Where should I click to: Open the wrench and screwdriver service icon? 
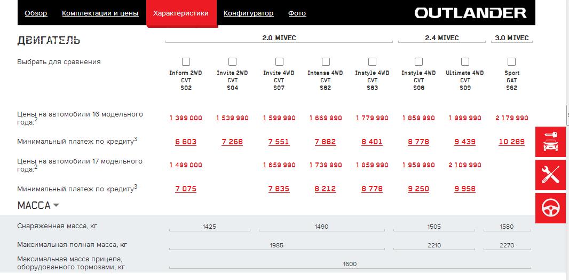pos(550,175)
